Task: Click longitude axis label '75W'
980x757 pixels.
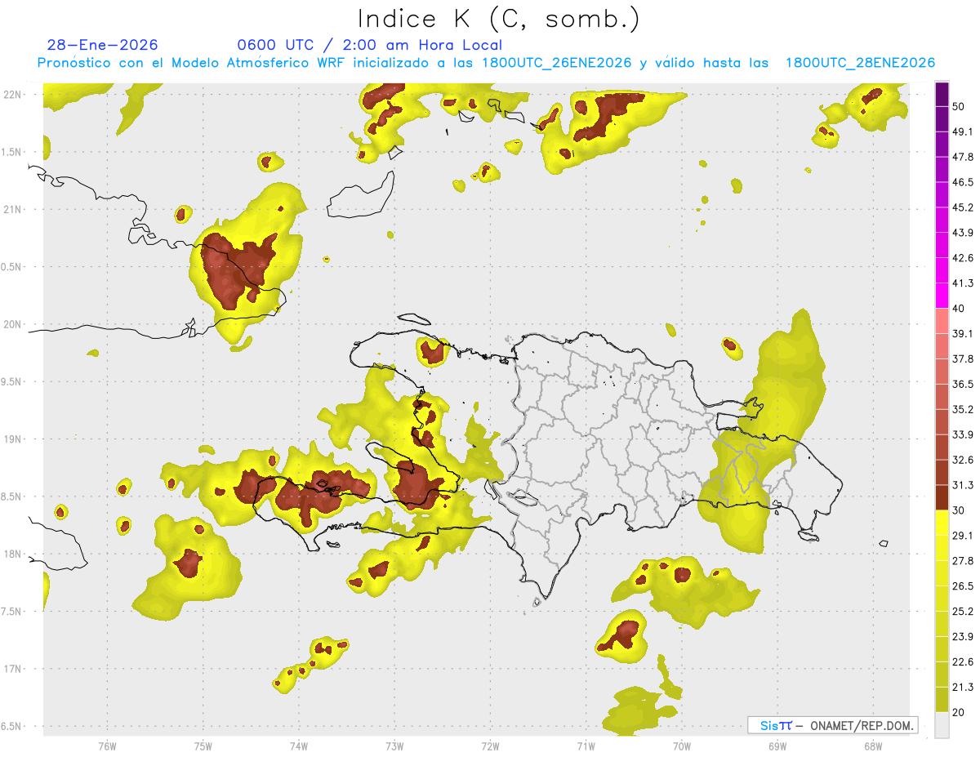Action: [203, 746]
